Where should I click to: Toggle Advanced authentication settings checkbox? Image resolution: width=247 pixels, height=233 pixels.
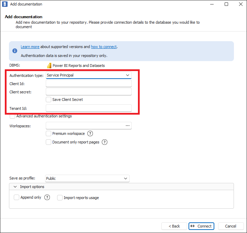pos(13,116)
